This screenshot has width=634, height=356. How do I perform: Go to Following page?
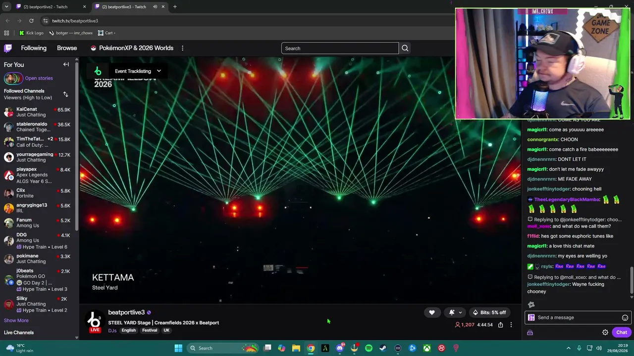tap(34, 48)
